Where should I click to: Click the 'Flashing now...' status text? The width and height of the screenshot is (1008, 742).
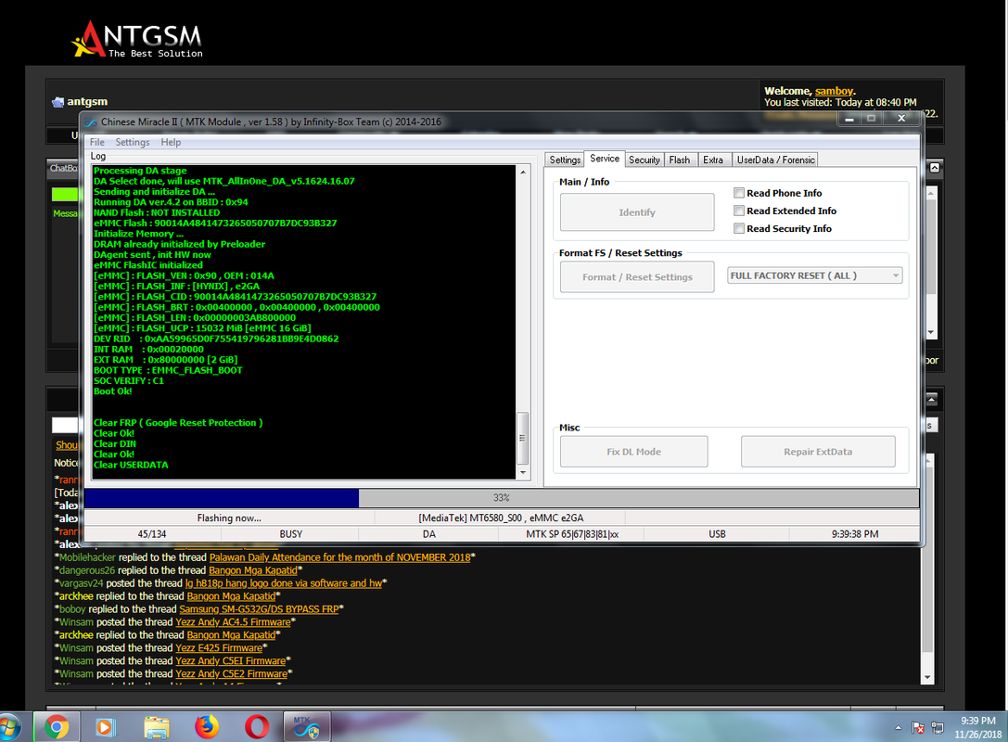[x=229, y=518]
